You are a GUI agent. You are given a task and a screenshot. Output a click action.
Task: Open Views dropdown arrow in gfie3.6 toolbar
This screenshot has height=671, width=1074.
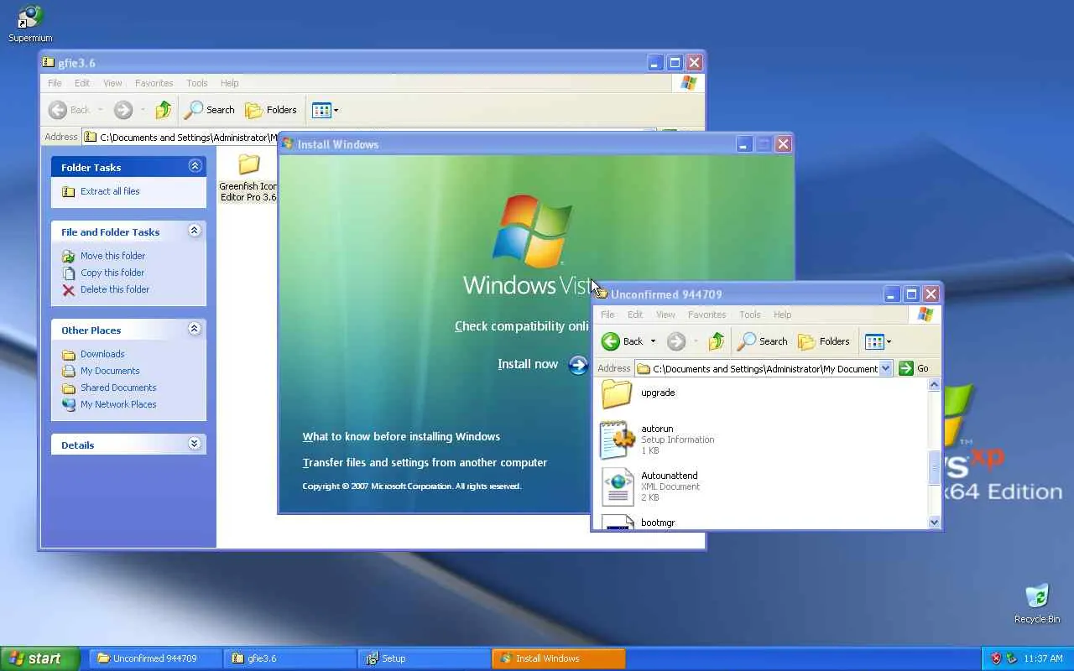point(336,110)
